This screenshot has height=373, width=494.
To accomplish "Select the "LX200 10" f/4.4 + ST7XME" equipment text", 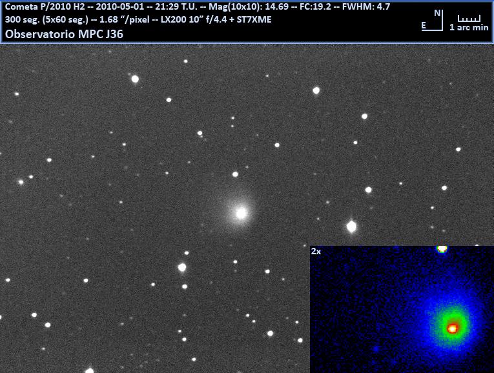I will click(x=216, y=19).
